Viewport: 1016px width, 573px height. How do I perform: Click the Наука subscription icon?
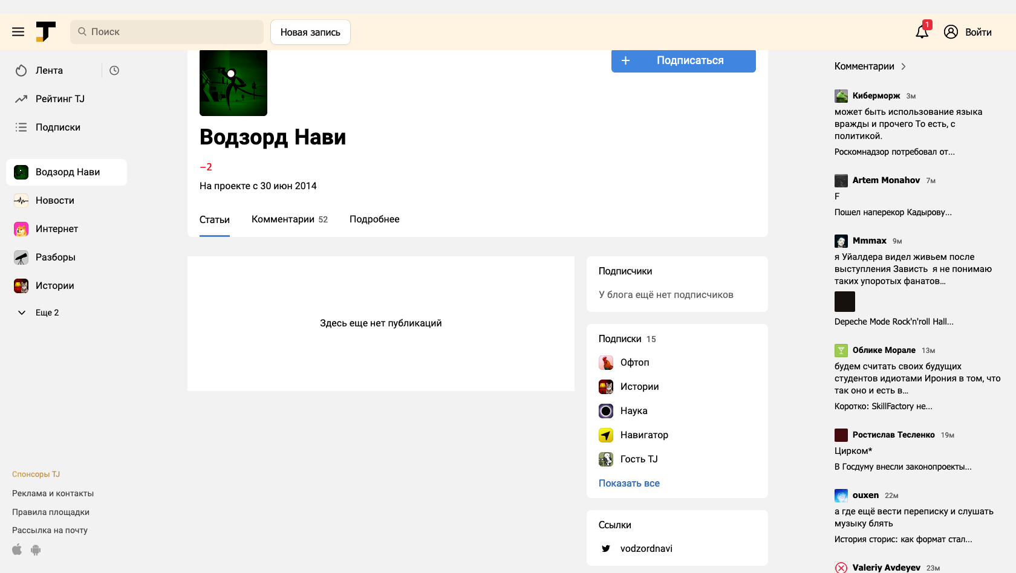(606, 411)
